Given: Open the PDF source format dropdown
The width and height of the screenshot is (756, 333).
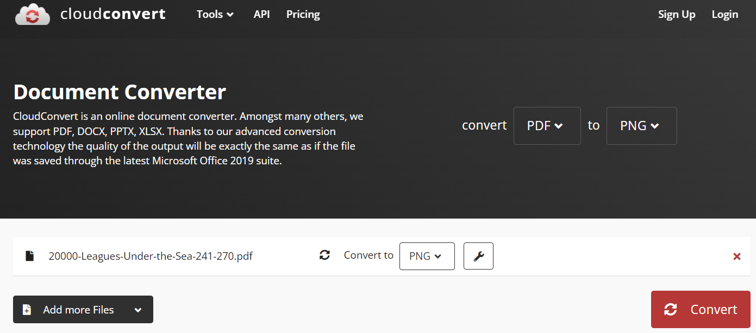Looking at the screenshot, I should 547,126.
